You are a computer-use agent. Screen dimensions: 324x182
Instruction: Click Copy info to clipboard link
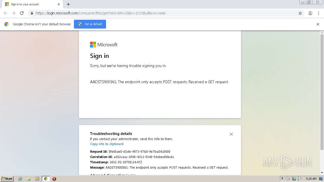pyautogui.click(x=107, y=144)
